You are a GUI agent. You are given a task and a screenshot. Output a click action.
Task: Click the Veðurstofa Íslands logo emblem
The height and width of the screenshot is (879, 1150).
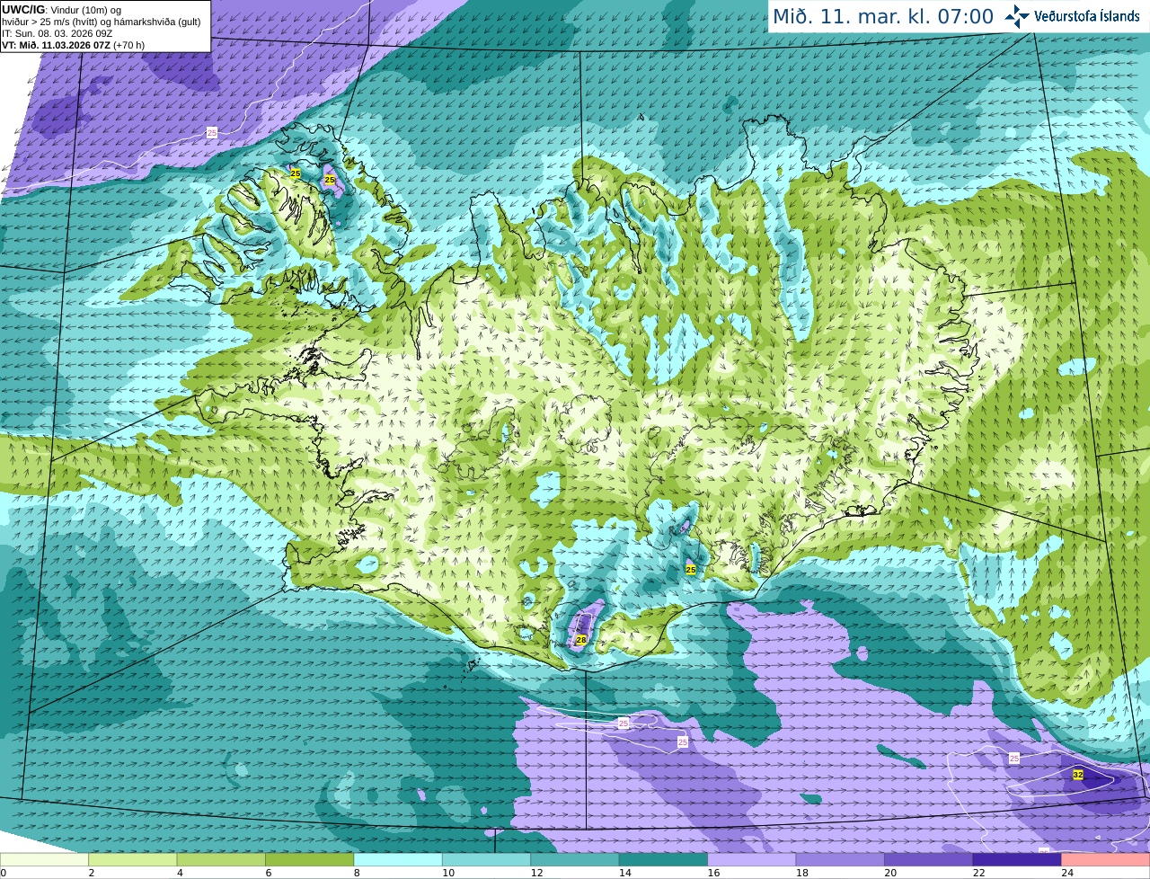(1017, 16)
